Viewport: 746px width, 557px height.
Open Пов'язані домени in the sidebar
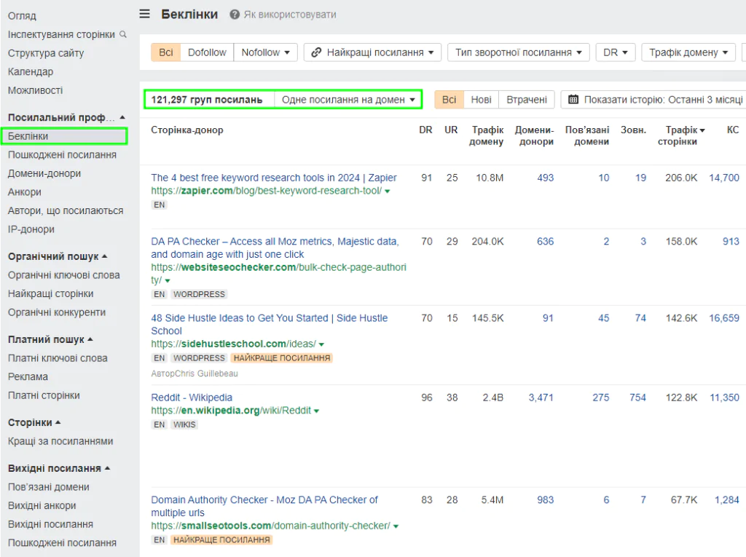(x=49, y=486)
